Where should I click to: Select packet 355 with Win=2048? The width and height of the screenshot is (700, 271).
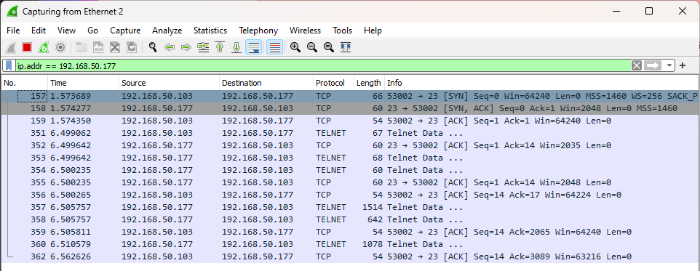click(x=349, y=182)
